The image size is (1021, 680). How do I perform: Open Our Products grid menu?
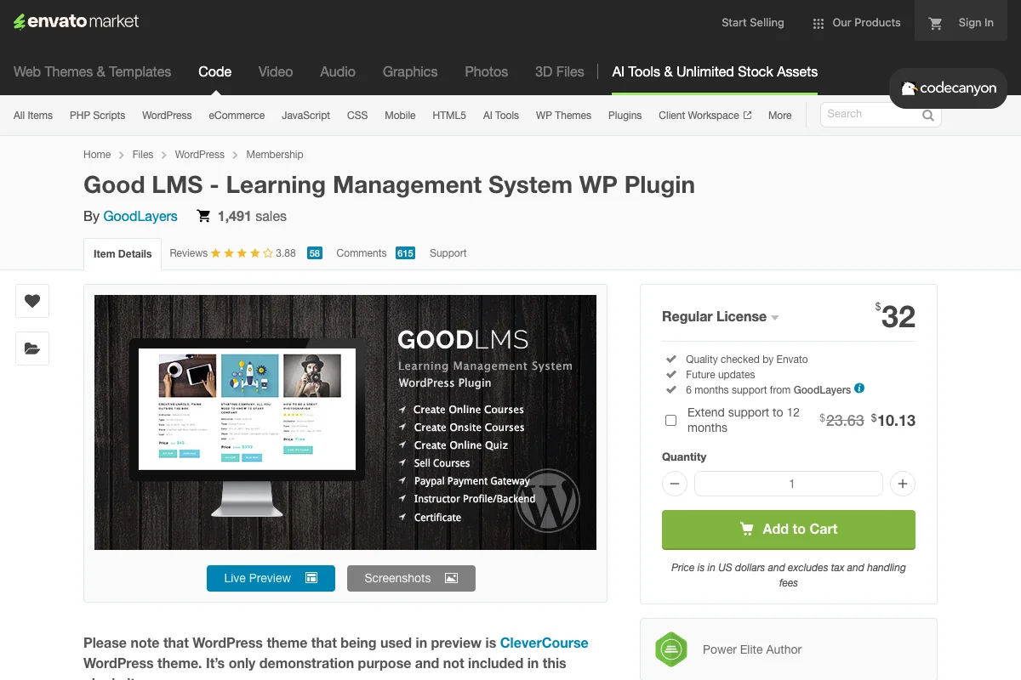point(856,23)
